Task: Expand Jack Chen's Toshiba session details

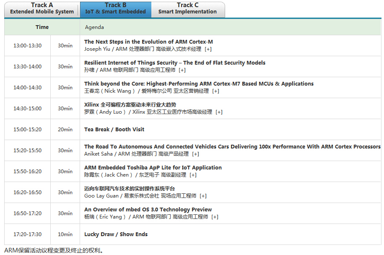Action: tap(193, 175)
